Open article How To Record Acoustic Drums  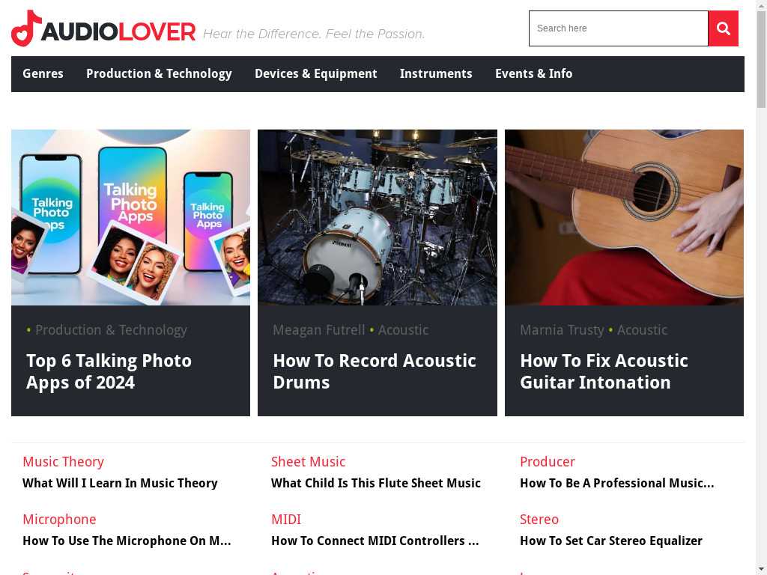click(375, 371)
